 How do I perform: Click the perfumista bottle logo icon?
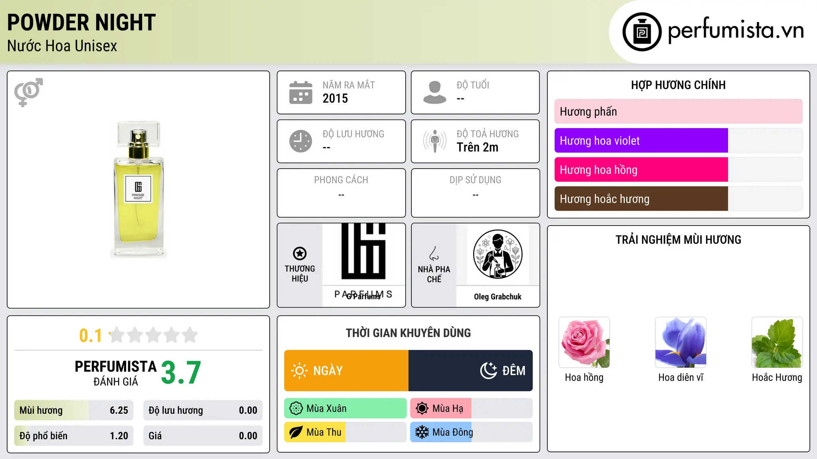[642, 32]
